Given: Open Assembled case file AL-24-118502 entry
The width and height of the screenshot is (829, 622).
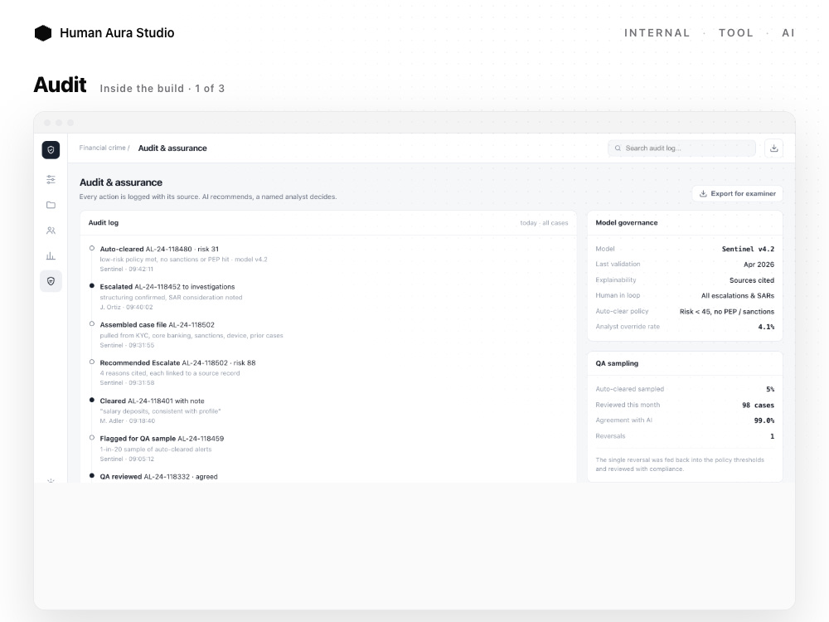Looking at the screenshot, I should point(191,335).
